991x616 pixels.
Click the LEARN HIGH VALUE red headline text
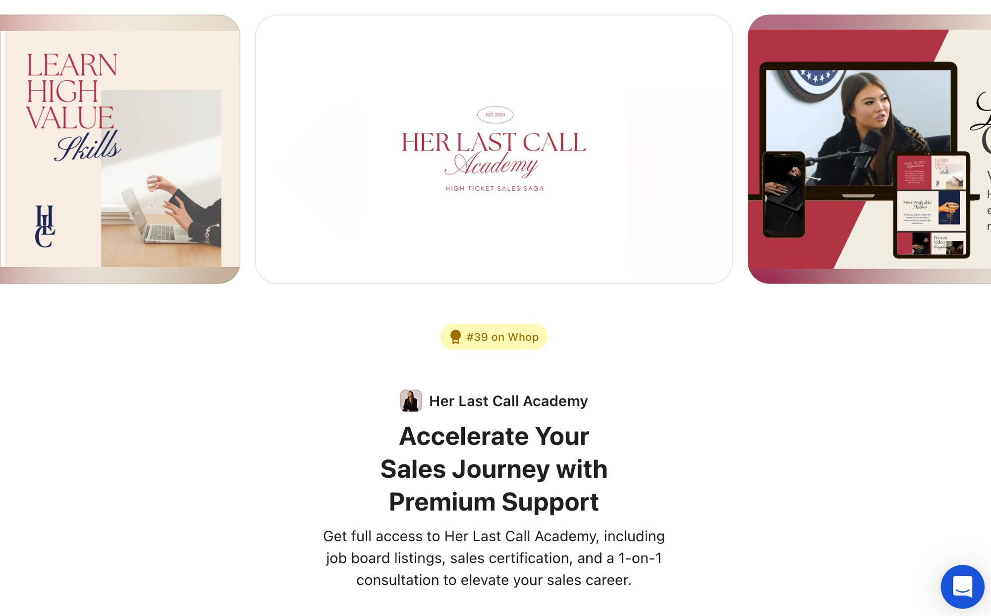click(71, 91)
